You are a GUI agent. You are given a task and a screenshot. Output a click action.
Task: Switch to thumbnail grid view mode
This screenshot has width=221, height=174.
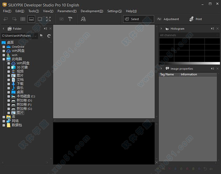click(23, 19)
